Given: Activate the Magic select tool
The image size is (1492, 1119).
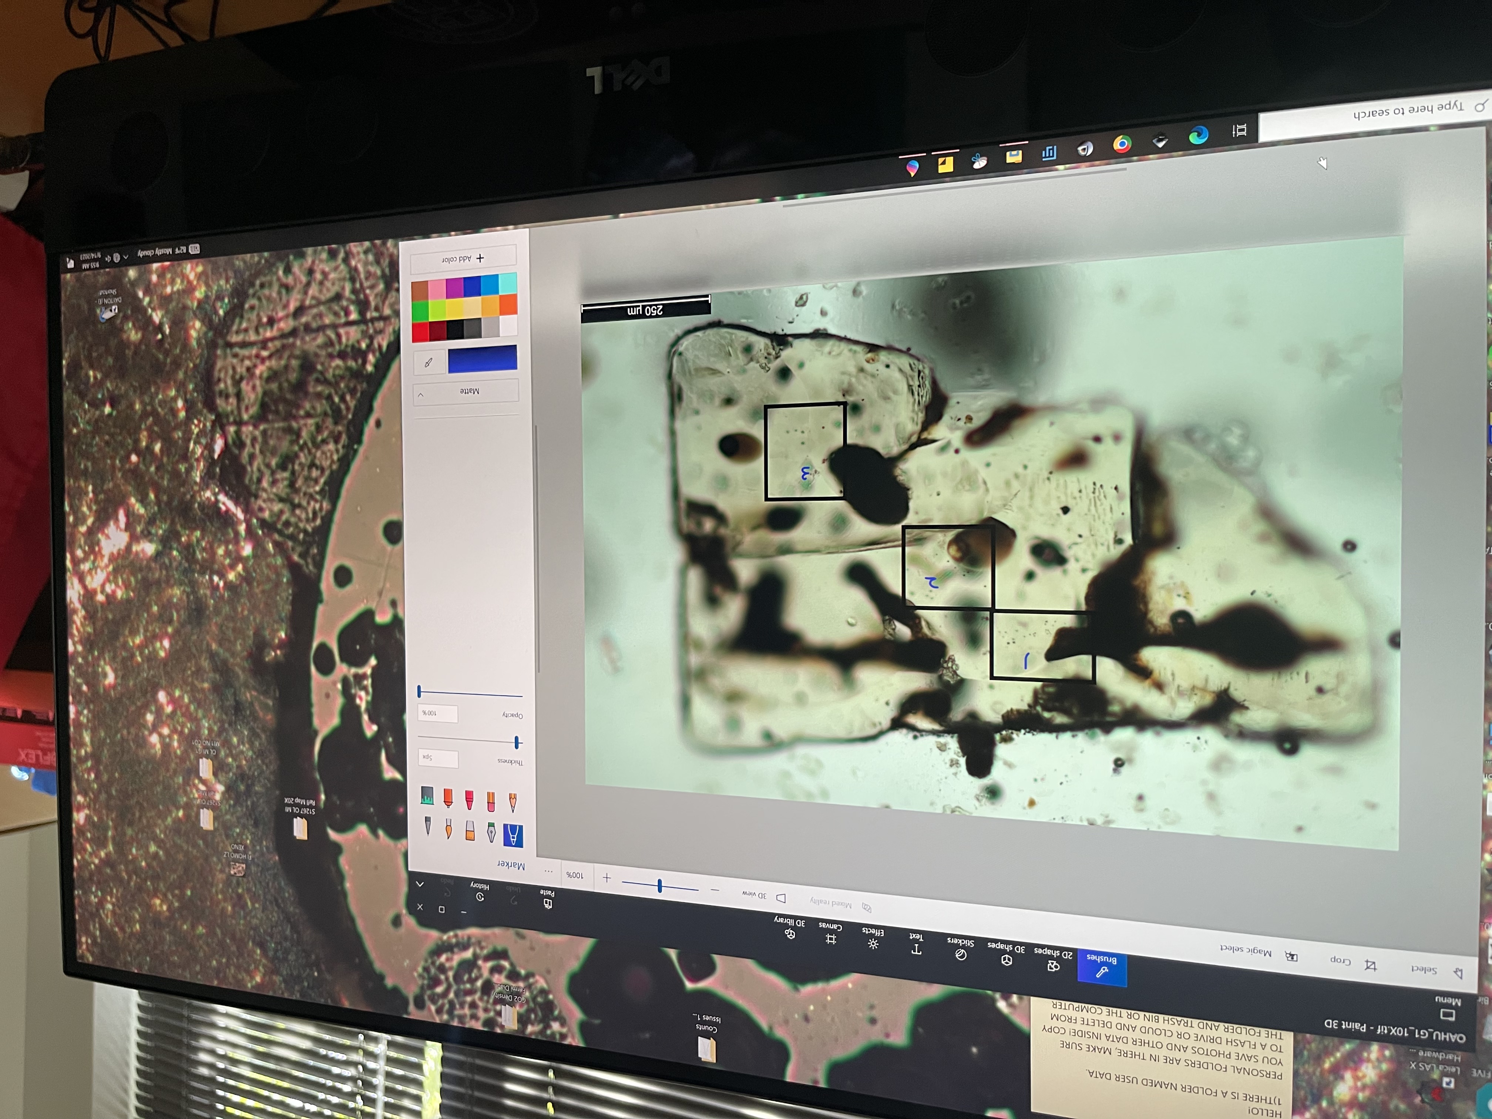Looking at the screenshot, I should [x=1258, y=952].
